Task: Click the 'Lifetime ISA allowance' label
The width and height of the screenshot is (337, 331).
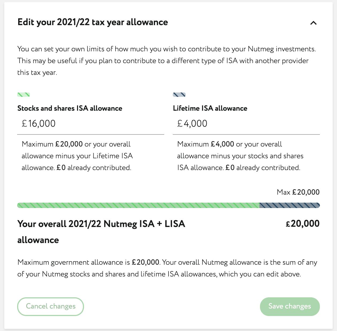Action: pos(210,108)
